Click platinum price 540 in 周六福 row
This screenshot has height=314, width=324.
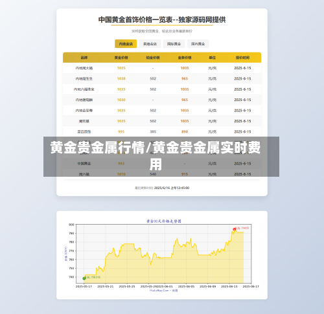tap(153, 174)
